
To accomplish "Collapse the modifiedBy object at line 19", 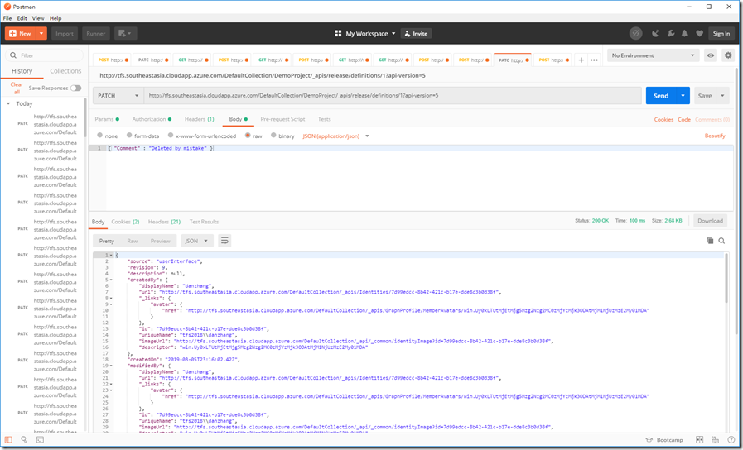I will pos(111,366).
